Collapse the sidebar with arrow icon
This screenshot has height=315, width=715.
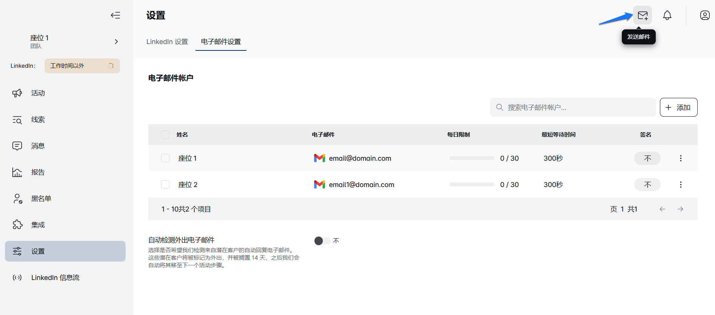[115, 15]
